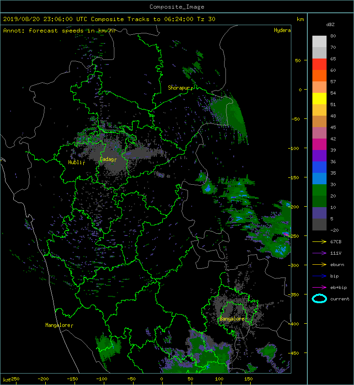Click the Shorapur city label

[x=179, y=88]
